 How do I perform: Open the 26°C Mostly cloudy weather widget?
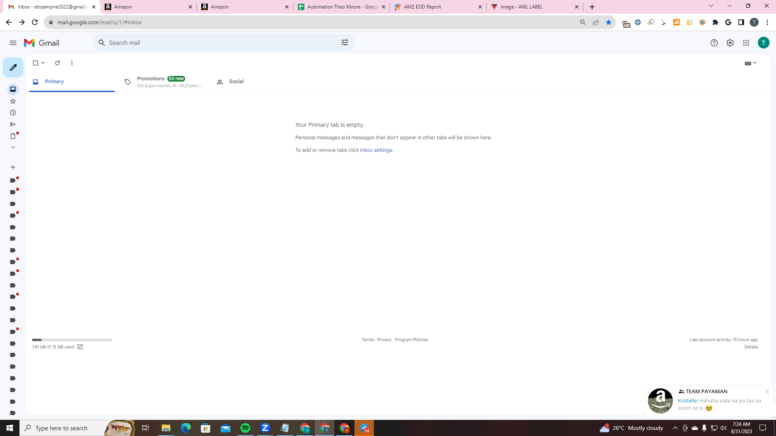coord(631,428)
